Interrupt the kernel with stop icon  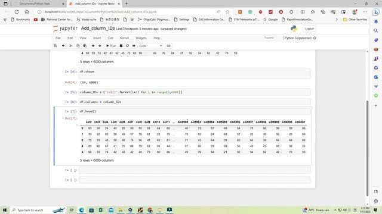point(121,46)
